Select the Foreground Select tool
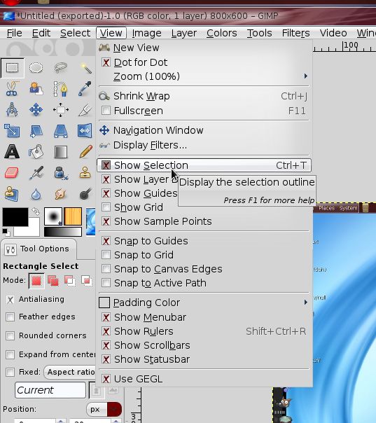The image size is (376, 423). coord(36,89)
